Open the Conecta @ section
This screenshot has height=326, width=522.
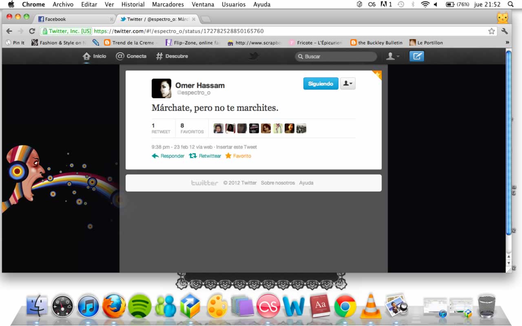120,56
